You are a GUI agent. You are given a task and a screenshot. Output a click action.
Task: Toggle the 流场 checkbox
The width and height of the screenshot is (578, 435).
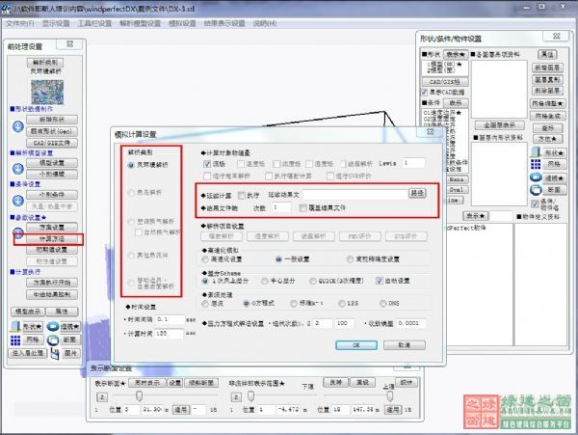pyautogui.click(x=207, y=164)
